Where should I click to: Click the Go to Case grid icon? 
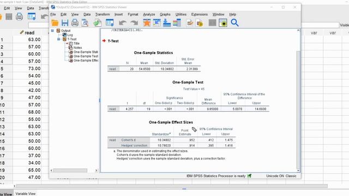point(157,23)
